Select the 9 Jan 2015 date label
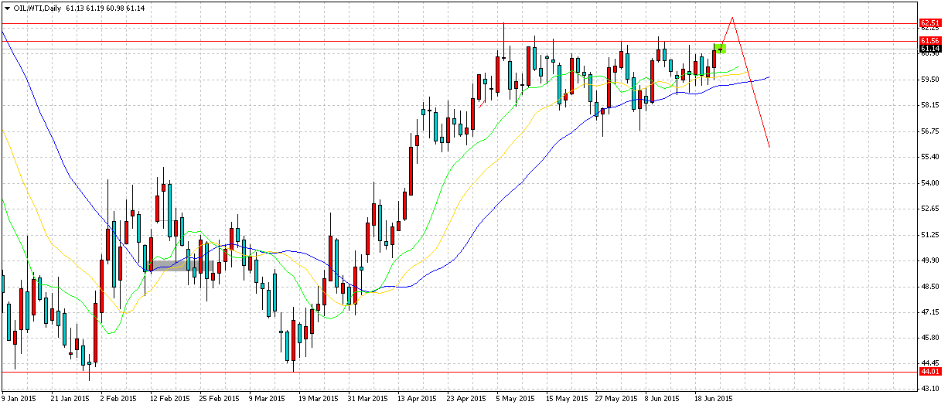948x405 pixels. (19, 399)
